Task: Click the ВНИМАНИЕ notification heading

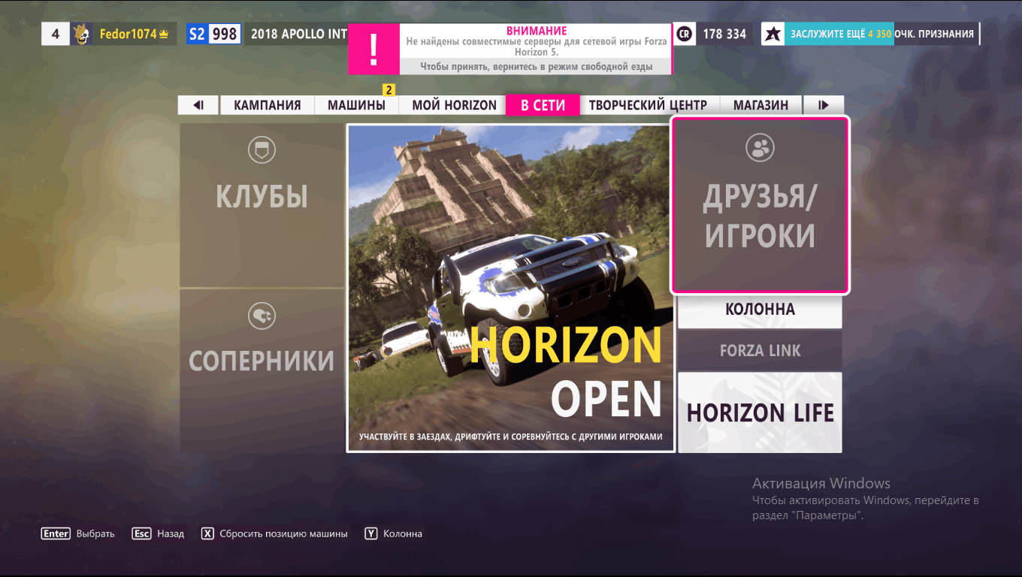Action: point(537,30)
